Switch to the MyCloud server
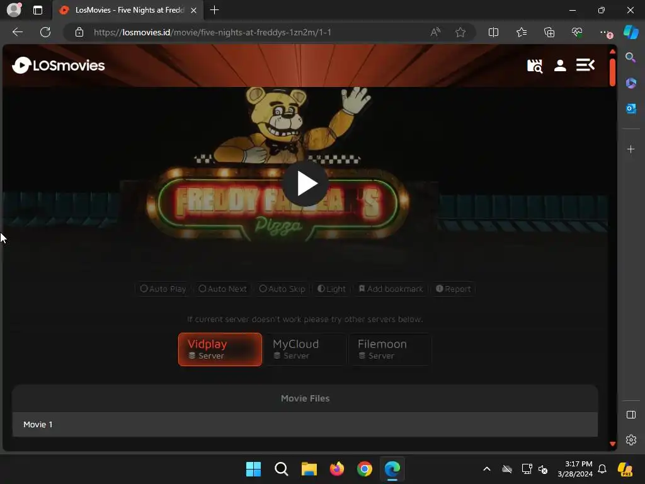645x484 pixels. click(x=305, y=349)
